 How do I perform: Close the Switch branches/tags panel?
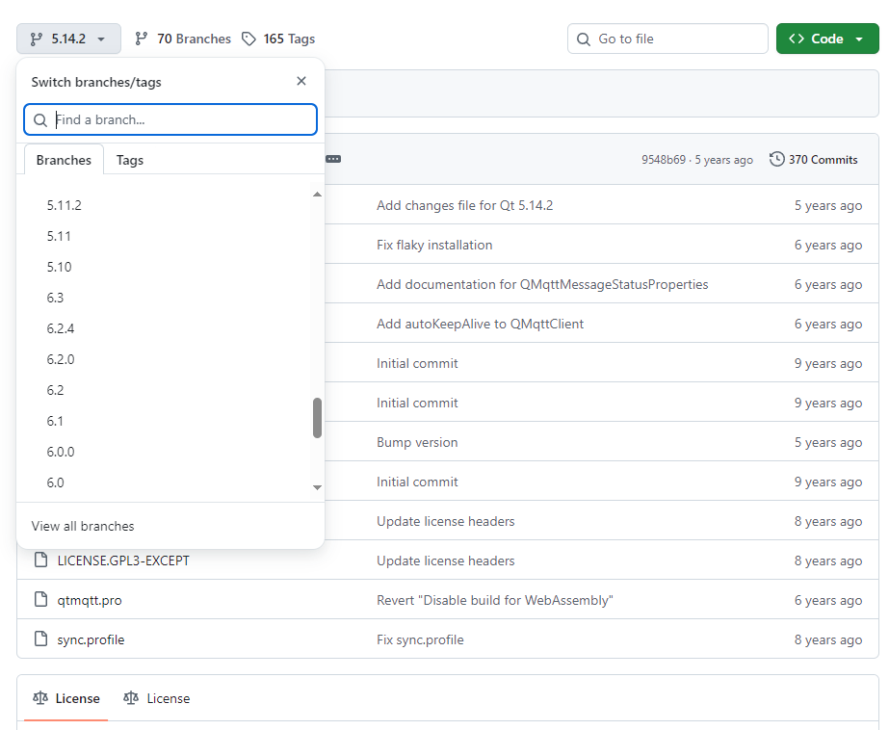click(301, 81)
